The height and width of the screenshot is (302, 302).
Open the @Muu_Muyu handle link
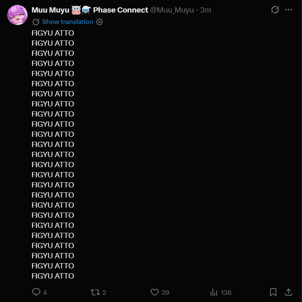(x=172, y=10)
